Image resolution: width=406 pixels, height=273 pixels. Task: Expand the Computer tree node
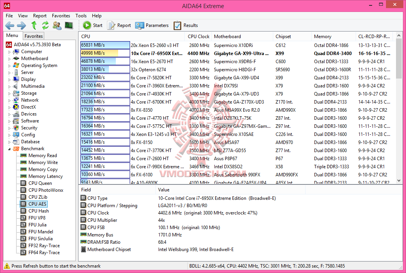pyautogui.click(x=10, y=52)
